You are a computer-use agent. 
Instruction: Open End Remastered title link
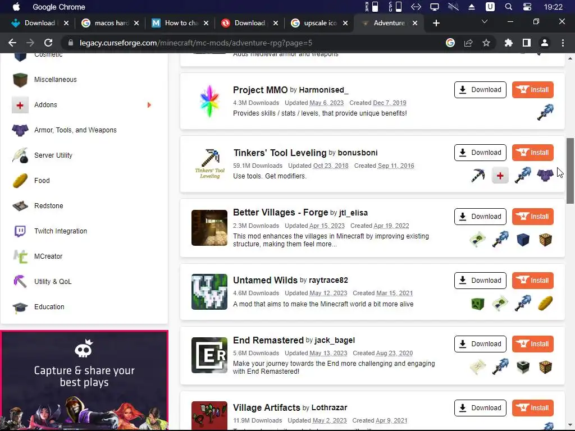(268, 341)
